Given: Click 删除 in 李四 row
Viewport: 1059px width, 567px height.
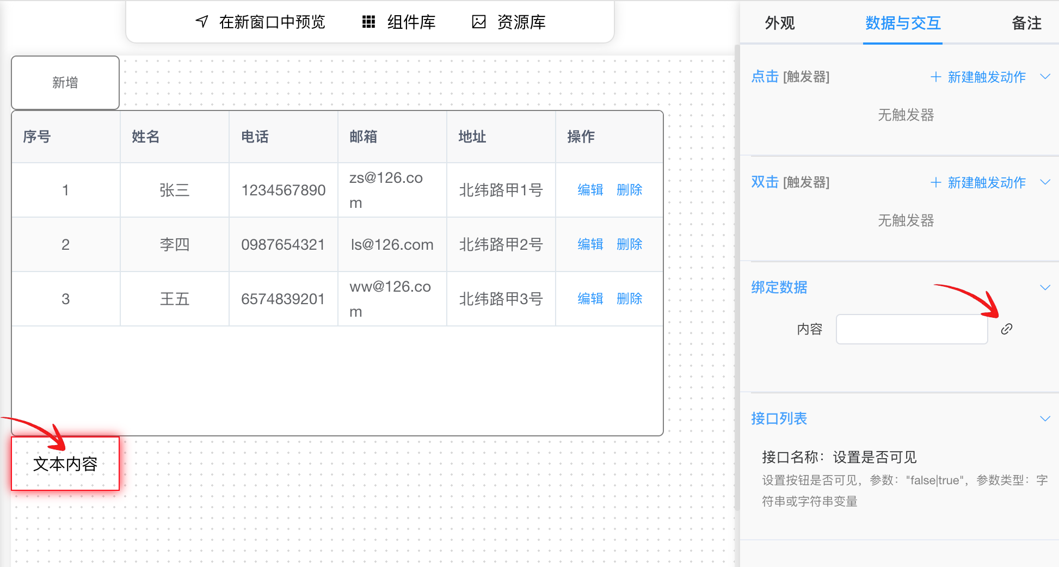Looking at the screenshot, I should click(x=630, y=244).
